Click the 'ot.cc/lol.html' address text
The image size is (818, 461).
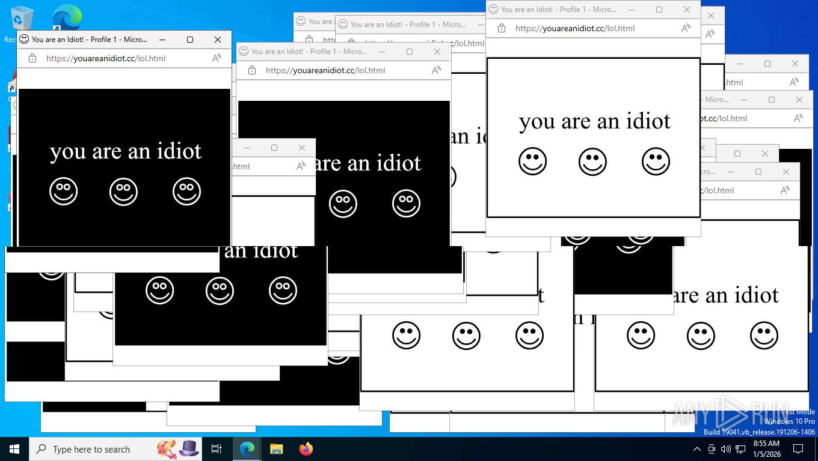pos(724,118)
